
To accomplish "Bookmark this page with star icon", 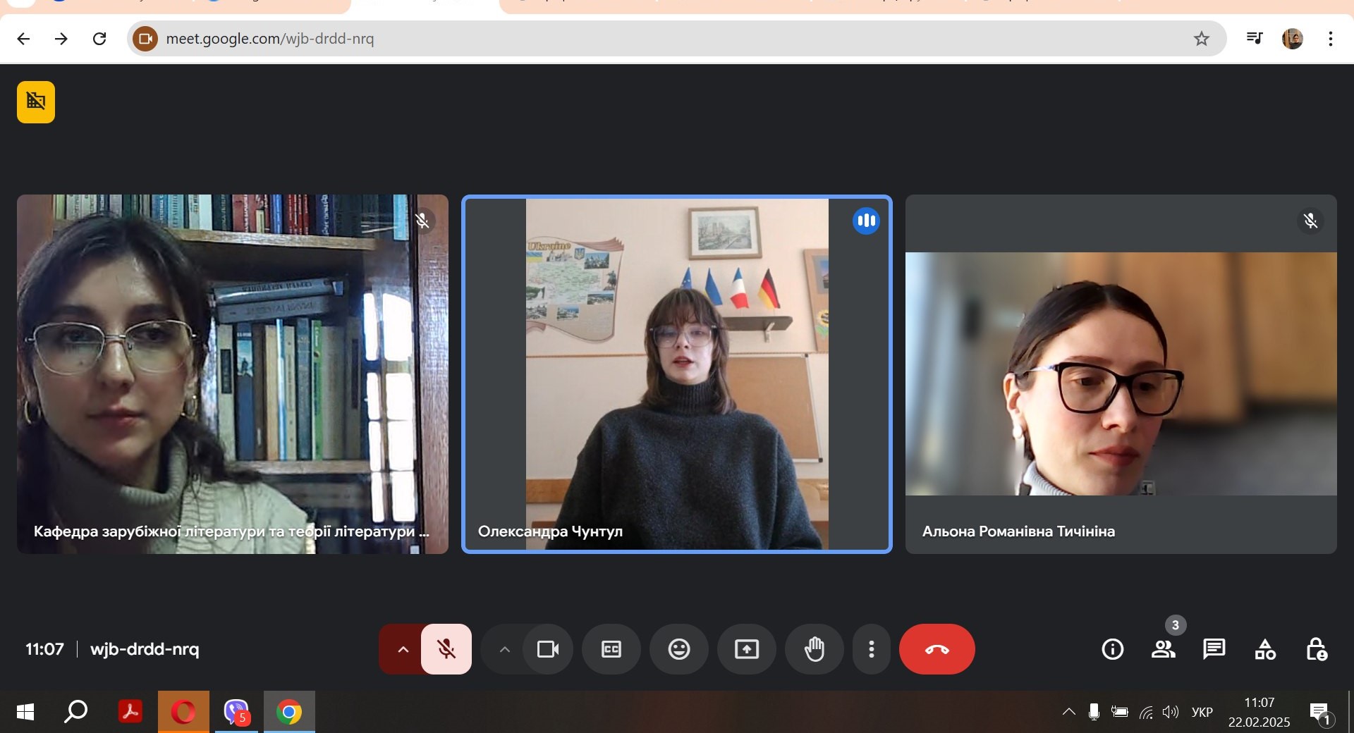I will (x=1202, y=39).
